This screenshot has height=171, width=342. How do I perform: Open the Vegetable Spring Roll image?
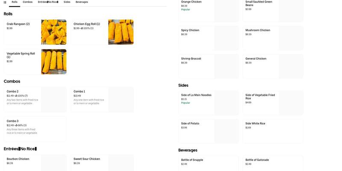pyautogui.click(x=54, y=62)
